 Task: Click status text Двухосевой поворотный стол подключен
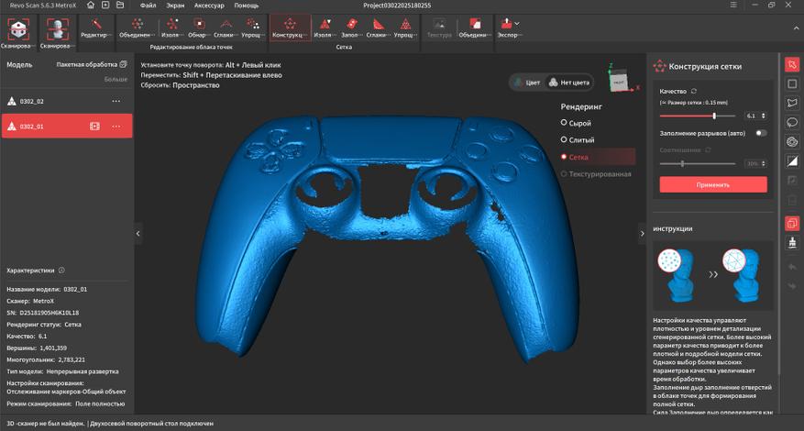click(152, 424)
